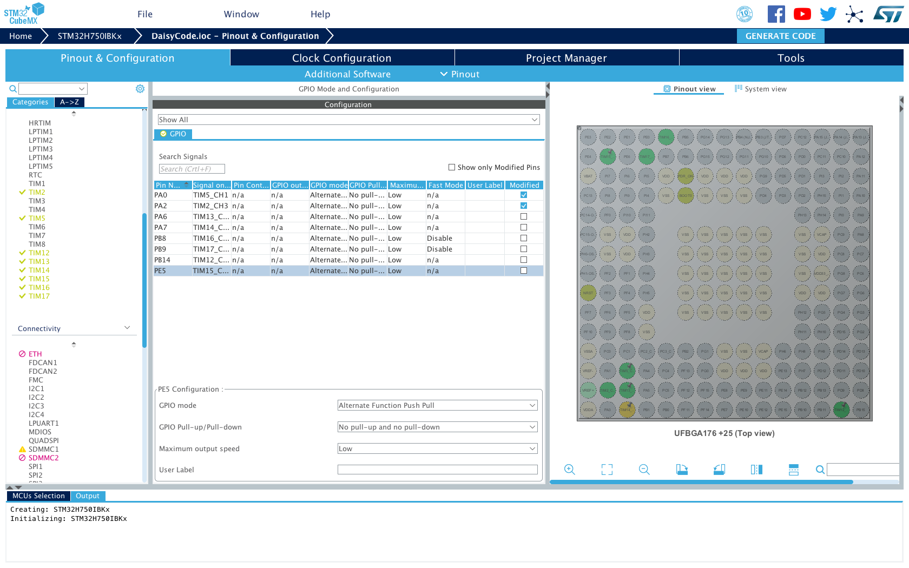Image resolution: width=909 pixels, height=568 pixels.
Task: Flip the pinout view horizontally
Action: point(756,470)
